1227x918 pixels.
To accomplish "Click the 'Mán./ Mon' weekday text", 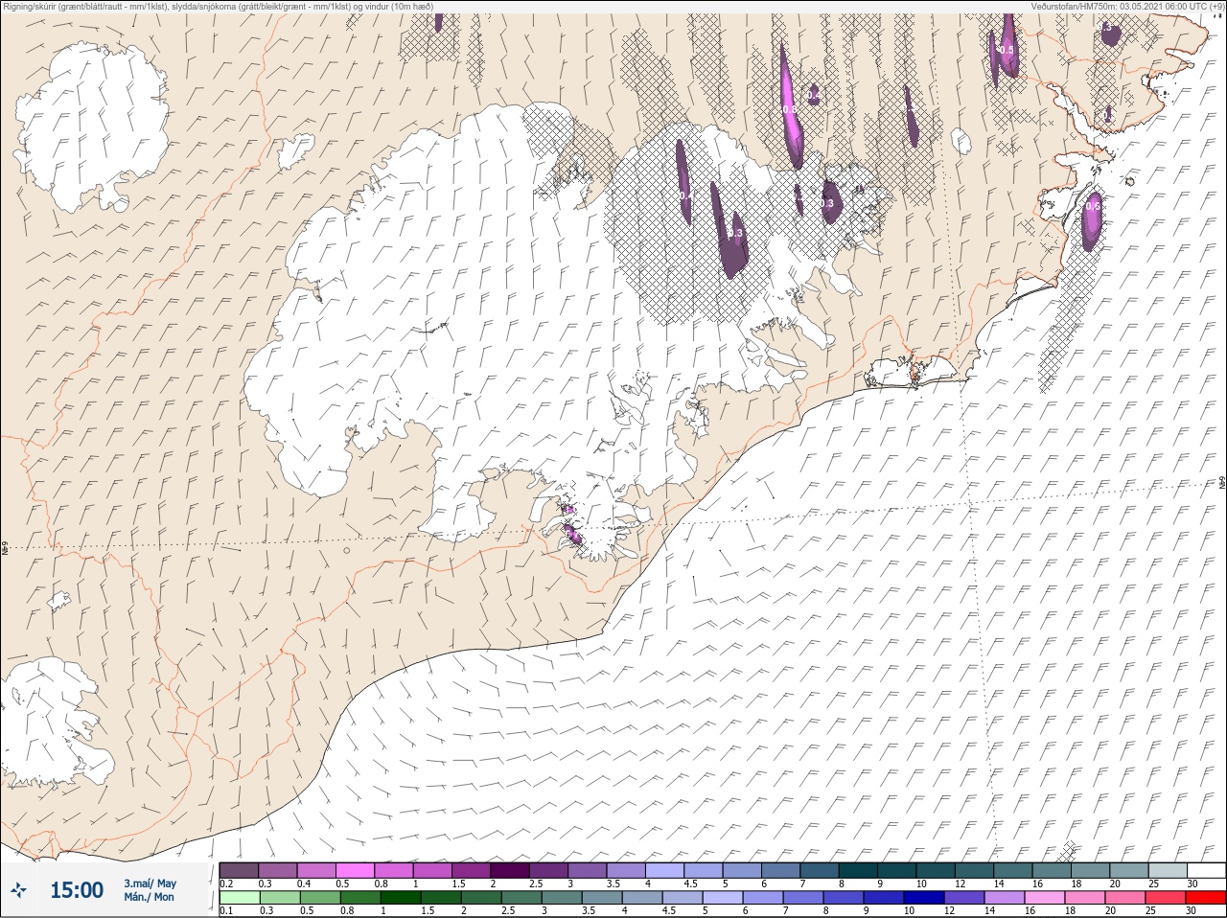I will pyautogui.click(x=149, y=897).
